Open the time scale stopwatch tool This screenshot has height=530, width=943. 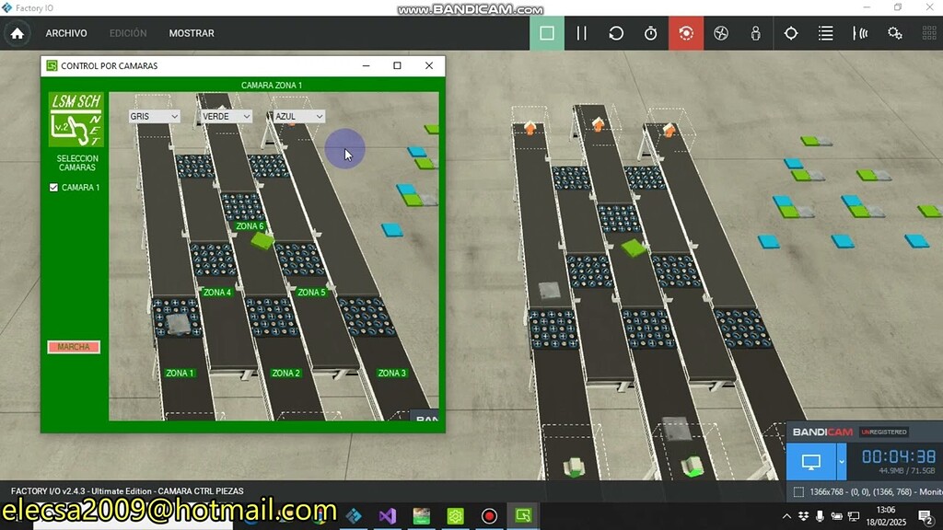(650, 32)
